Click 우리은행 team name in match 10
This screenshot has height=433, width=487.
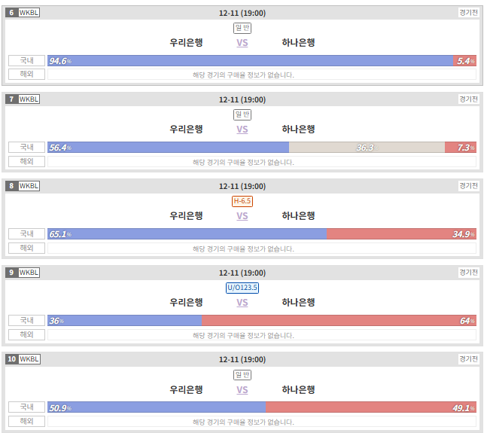[x=186, y=389]
